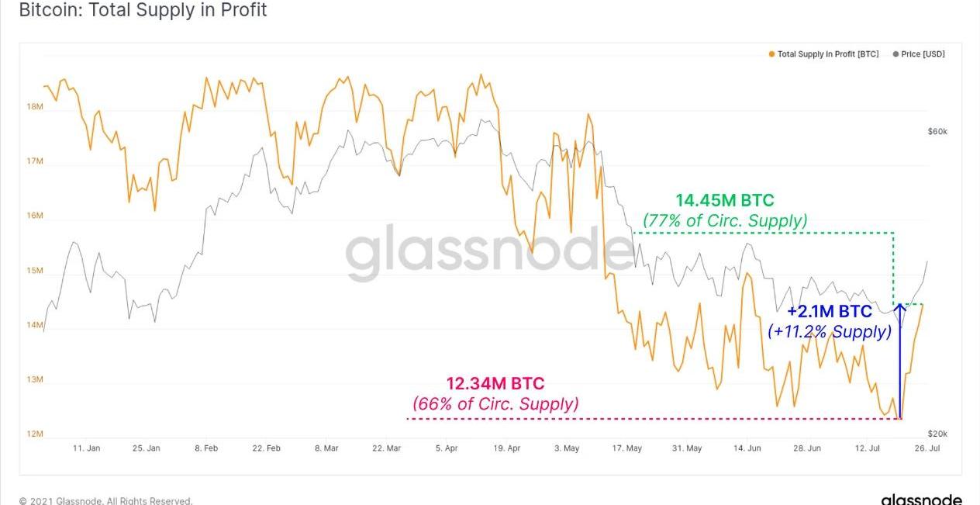
Task: Select the pink 12.34M BTC annotation
Action: (x=495, y=383)
